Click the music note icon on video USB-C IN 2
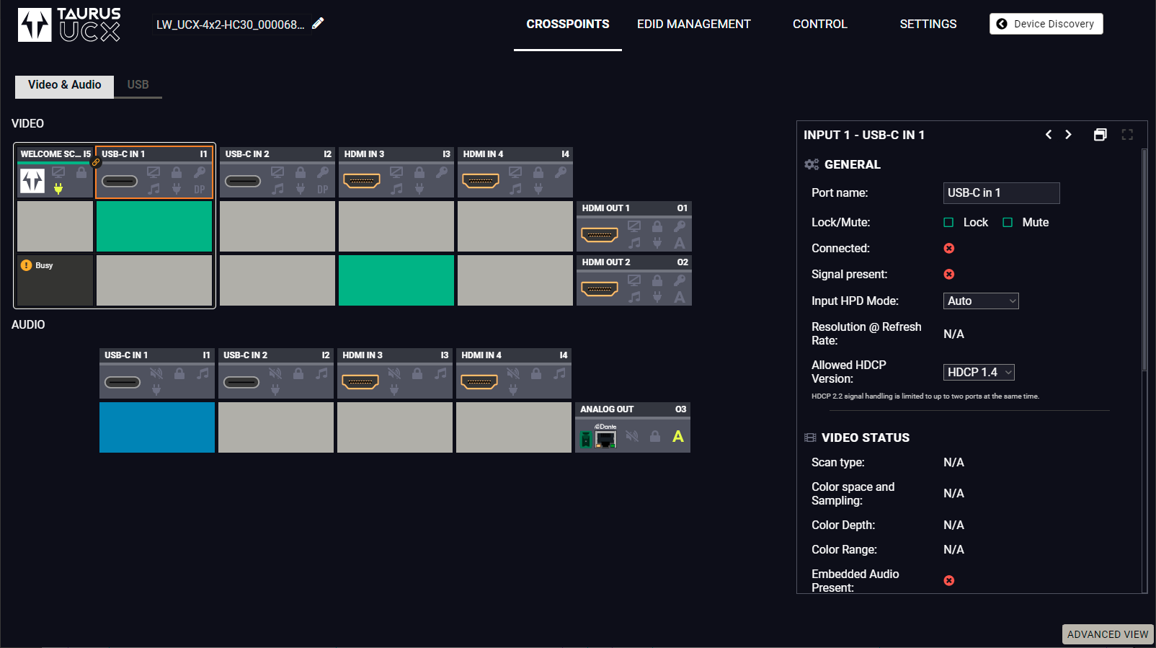This screenshot has height=648, width=1156. click(277, 190)
